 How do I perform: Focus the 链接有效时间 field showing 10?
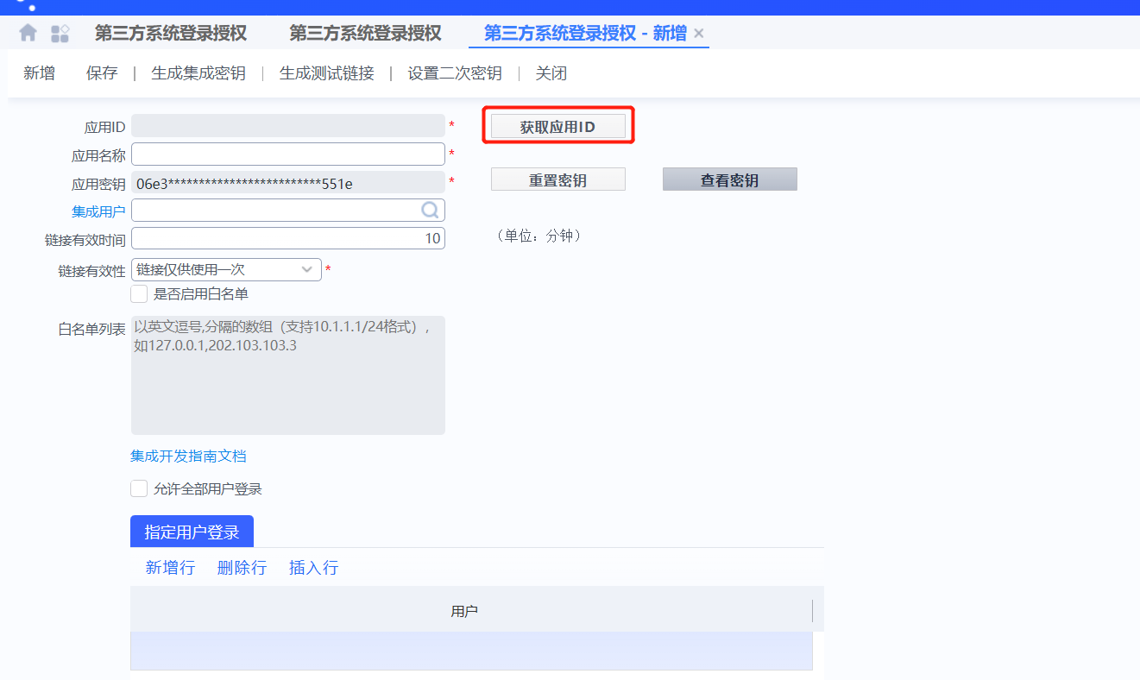(x=288, y=238)
